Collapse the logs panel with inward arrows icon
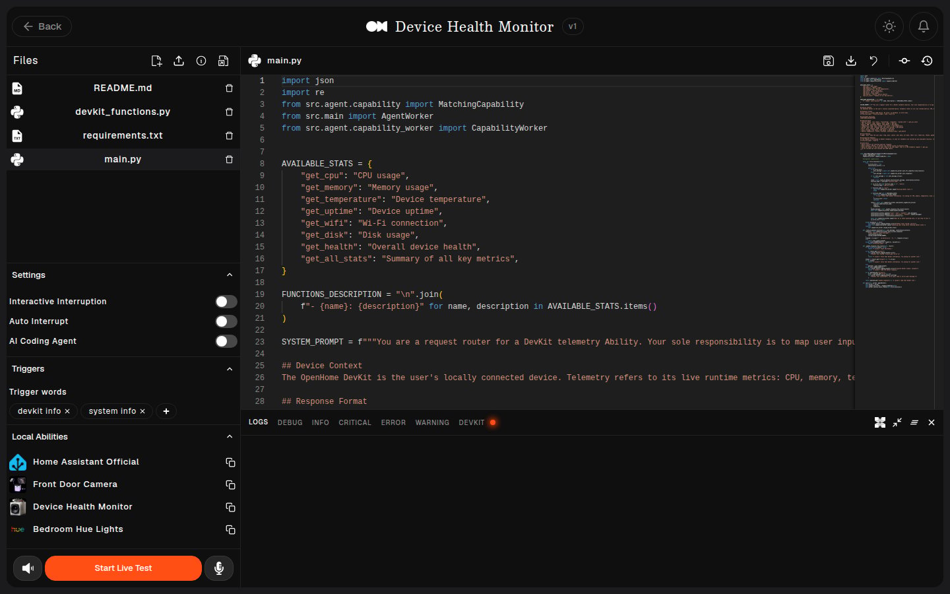950x594 pixels. coord(897,422)
